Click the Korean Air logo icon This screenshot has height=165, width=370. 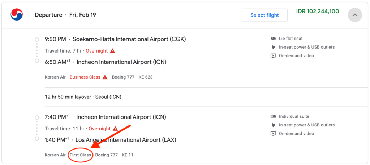[17, 15]
